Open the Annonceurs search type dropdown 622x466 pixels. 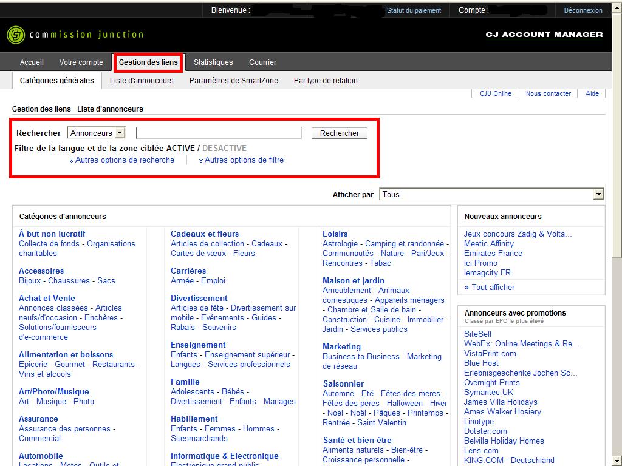[x=97, y=133]
